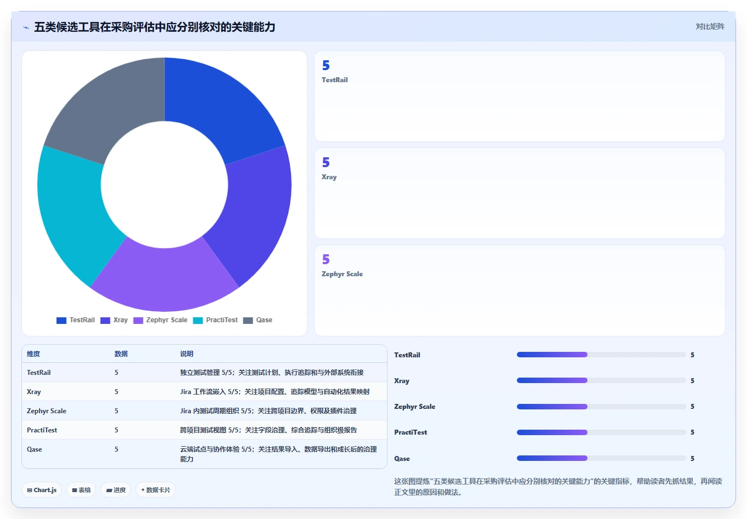Click the TestRail legend label under the chart

[82, 320]
